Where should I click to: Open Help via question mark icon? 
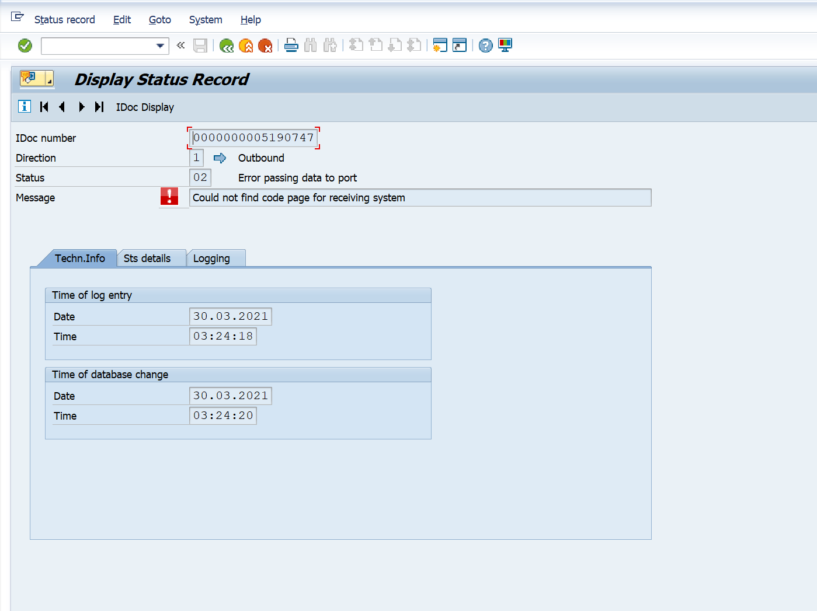click(485, 46)
